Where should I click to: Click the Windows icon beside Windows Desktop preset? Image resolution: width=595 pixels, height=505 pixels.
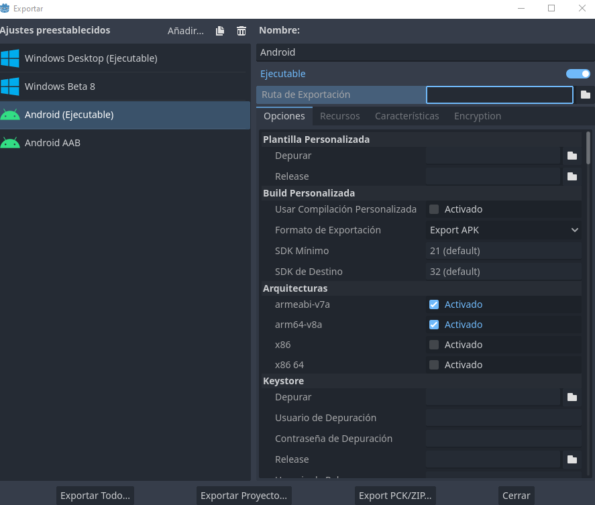click(11, 58)
